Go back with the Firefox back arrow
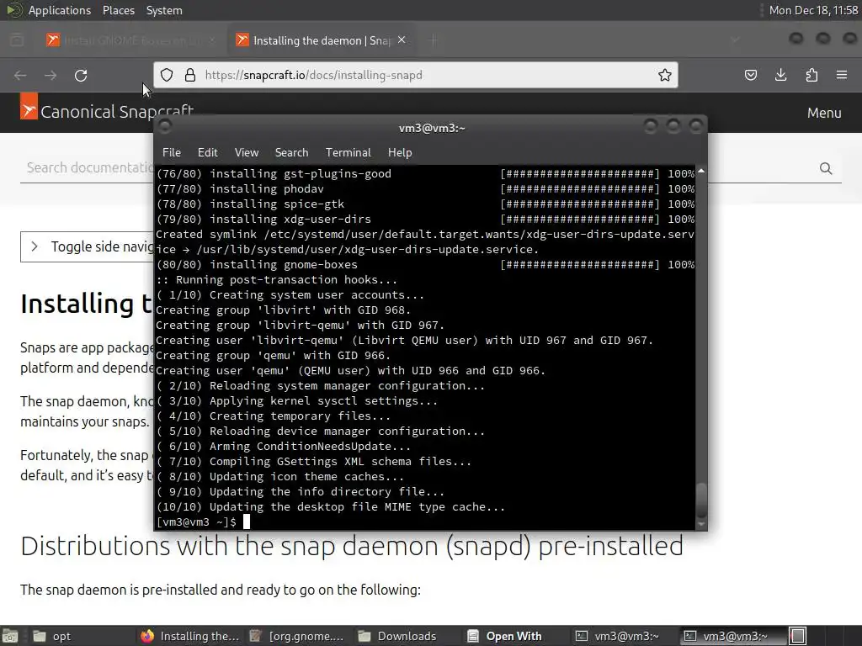 pos(20,75)
